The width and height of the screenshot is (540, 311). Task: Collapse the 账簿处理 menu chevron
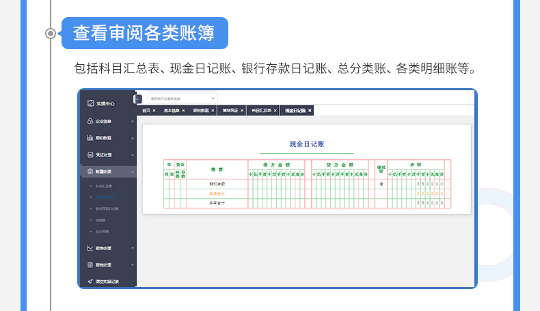133,172
